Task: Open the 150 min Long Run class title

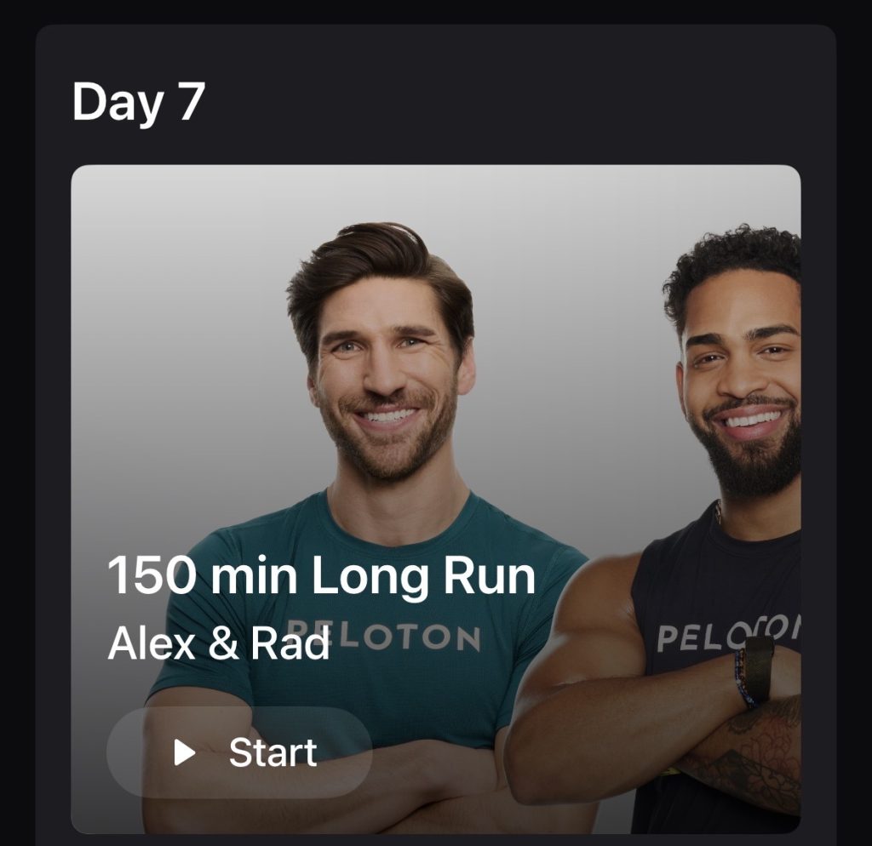Action: pos(321,576)
